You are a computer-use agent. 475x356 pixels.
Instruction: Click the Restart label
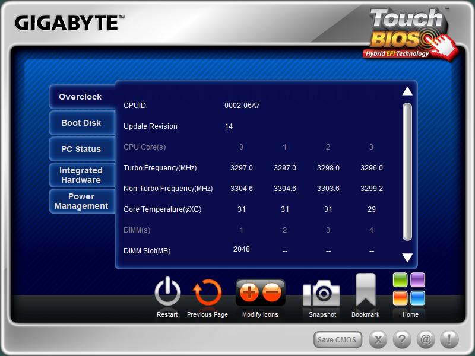click(x=167, y=314)
